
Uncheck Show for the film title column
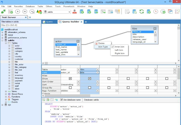(90, 78)
